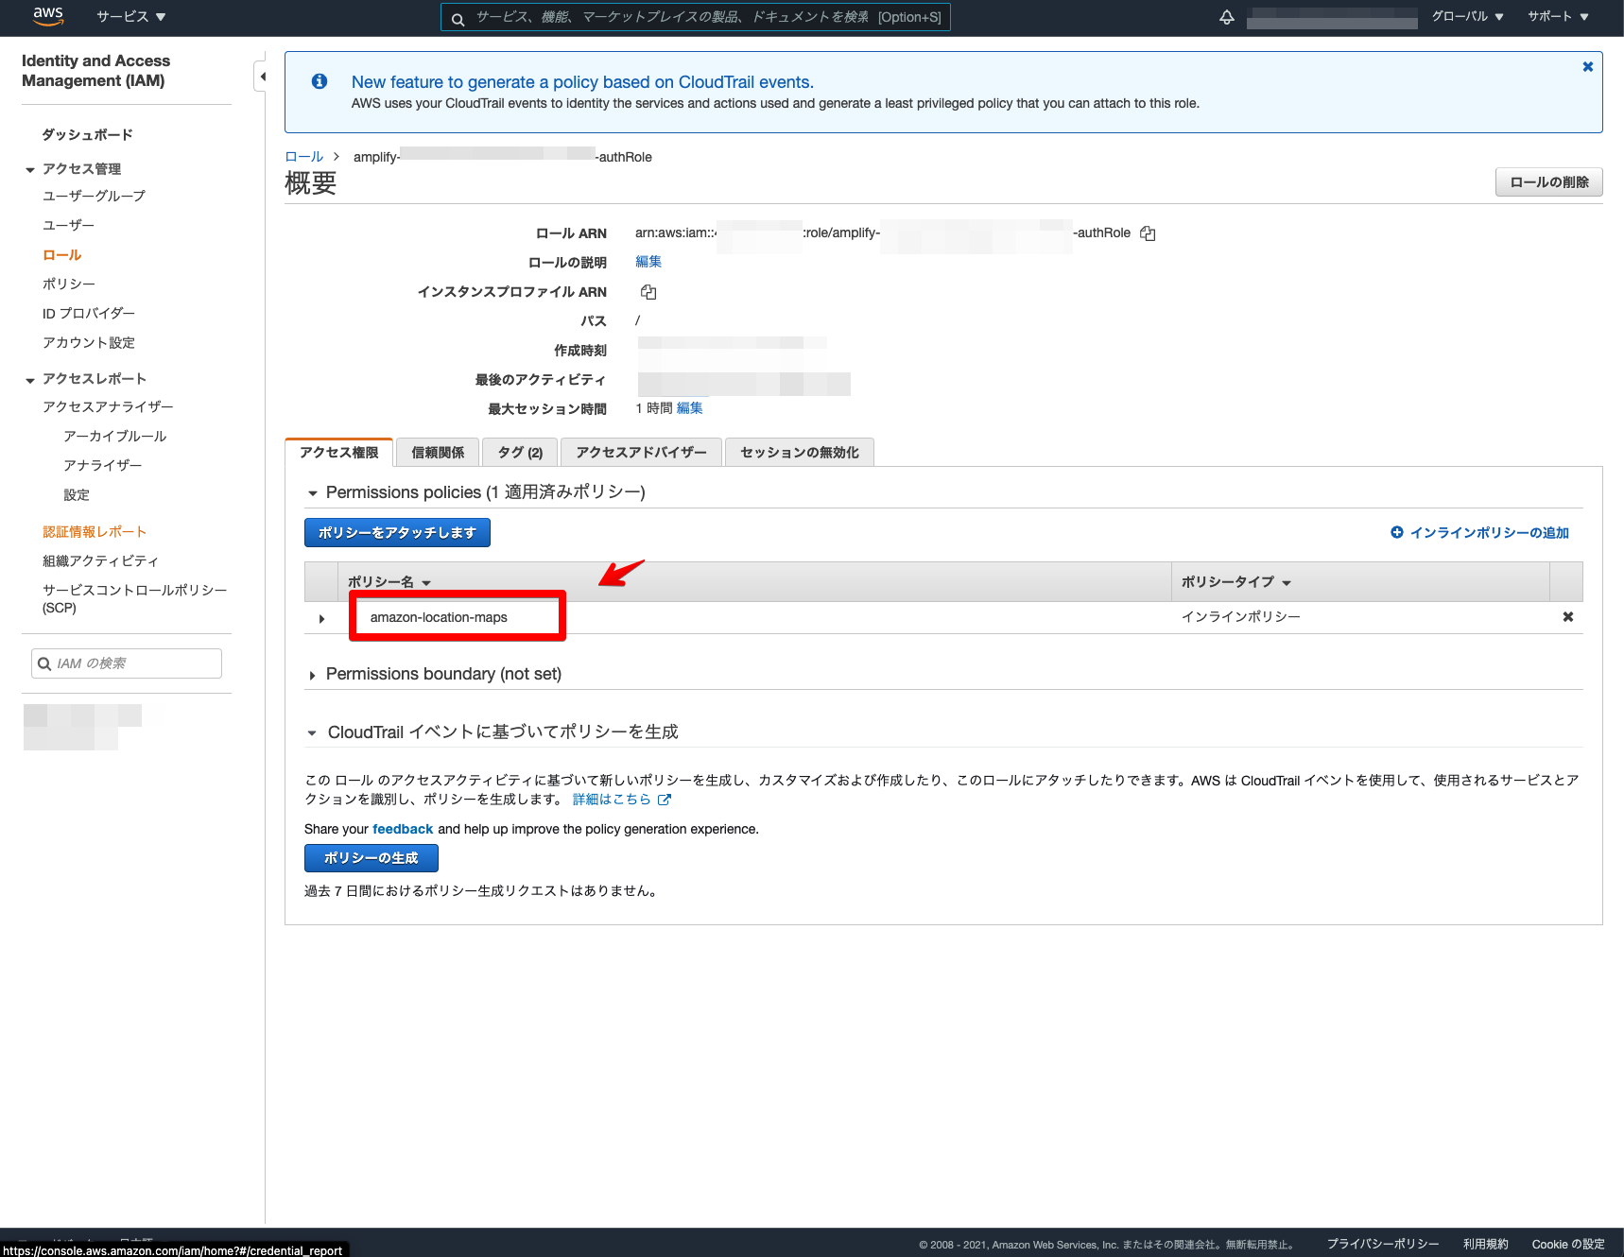The width and height of the screenshot is (1624, 1257).
Task: Open the サービス menu
Action: (130, 16)
